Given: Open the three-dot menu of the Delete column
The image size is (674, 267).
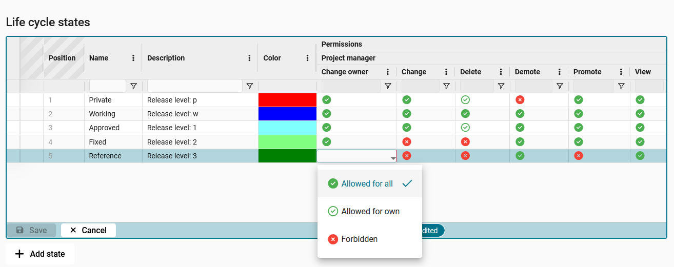Looking at the screenshot, I should click(501, 72).
